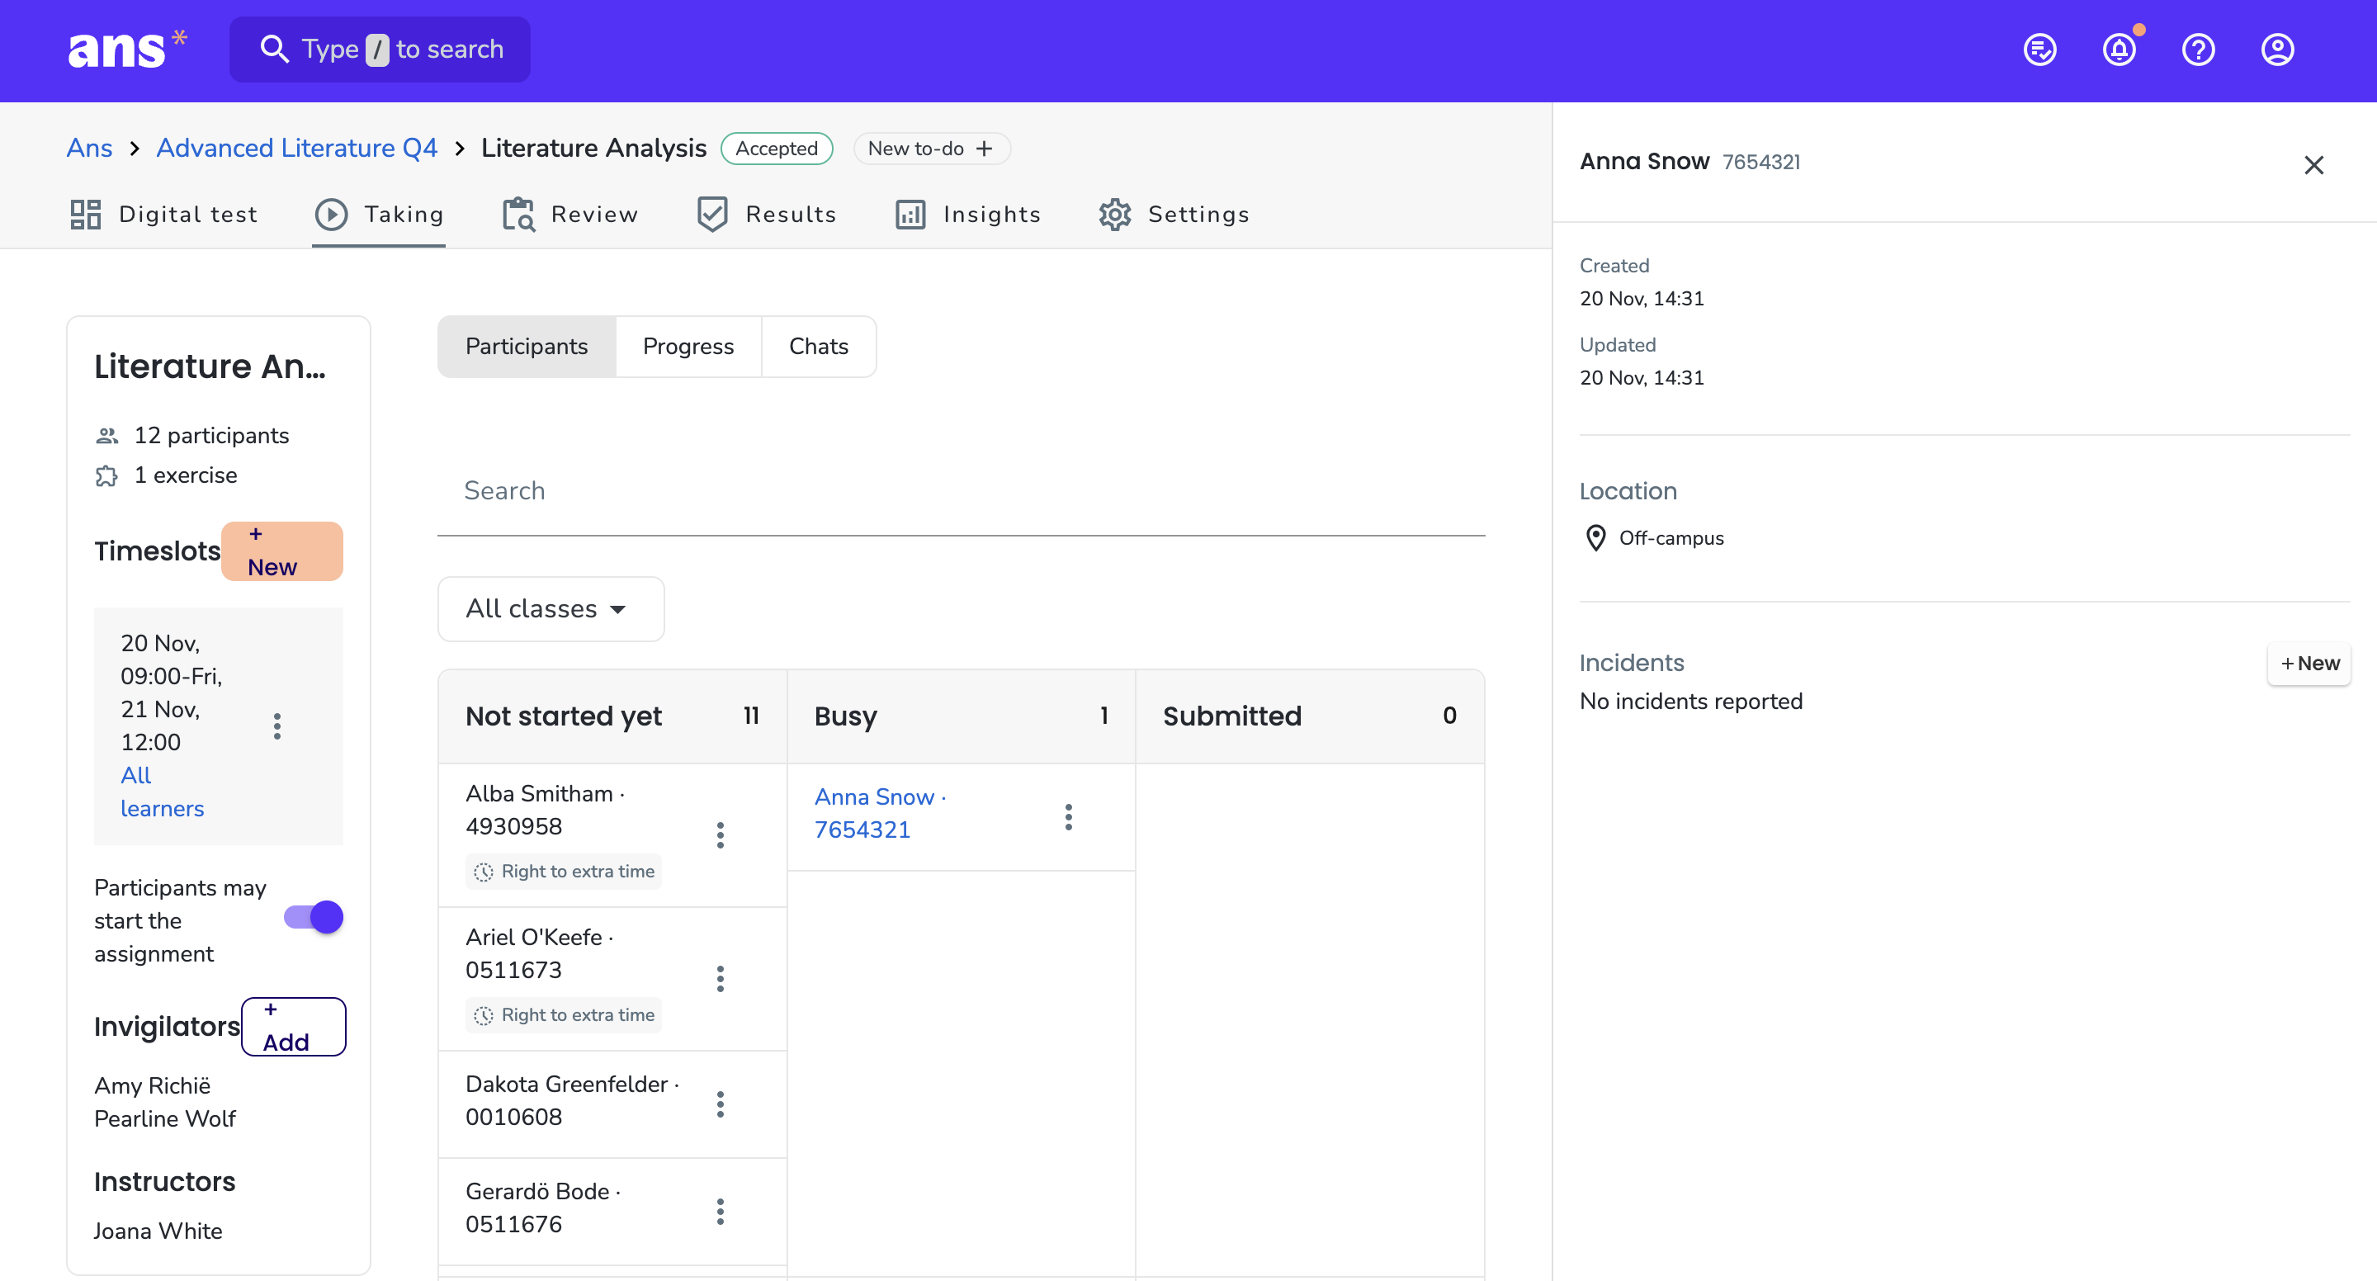The width and height of the screenshot is (2377, 1281).
Task: Open three-dot menu for Alba Smitham
Action: 721,835
